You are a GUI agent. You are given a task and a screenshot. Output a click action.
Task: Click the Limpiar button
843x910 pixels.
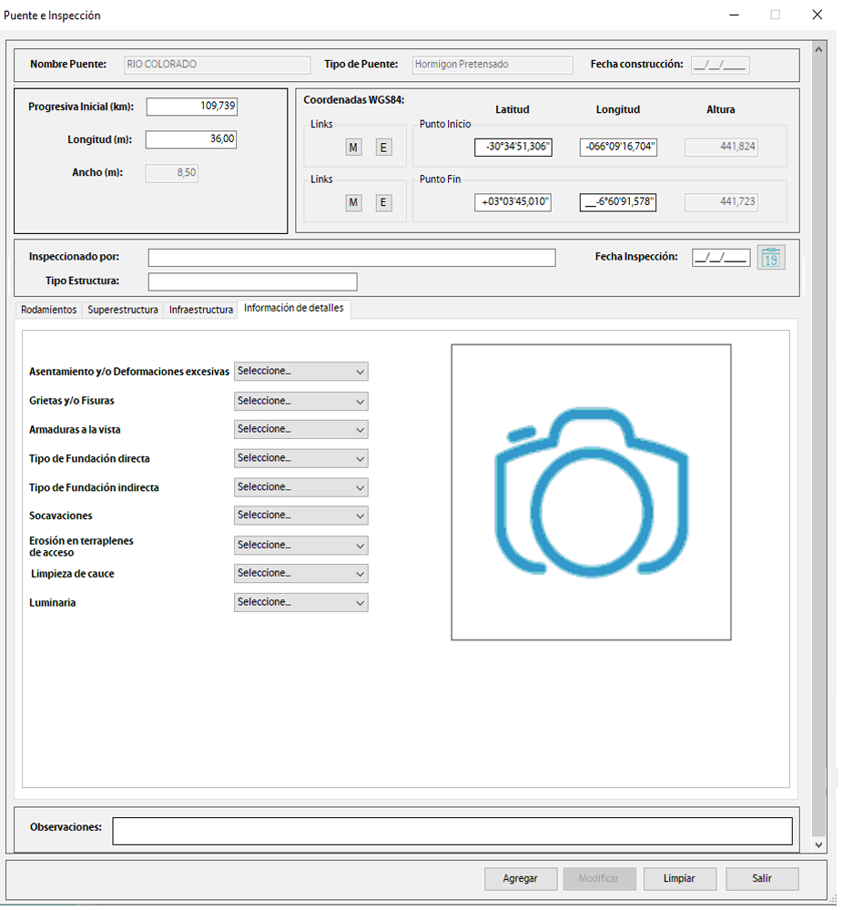click(679, 879)
